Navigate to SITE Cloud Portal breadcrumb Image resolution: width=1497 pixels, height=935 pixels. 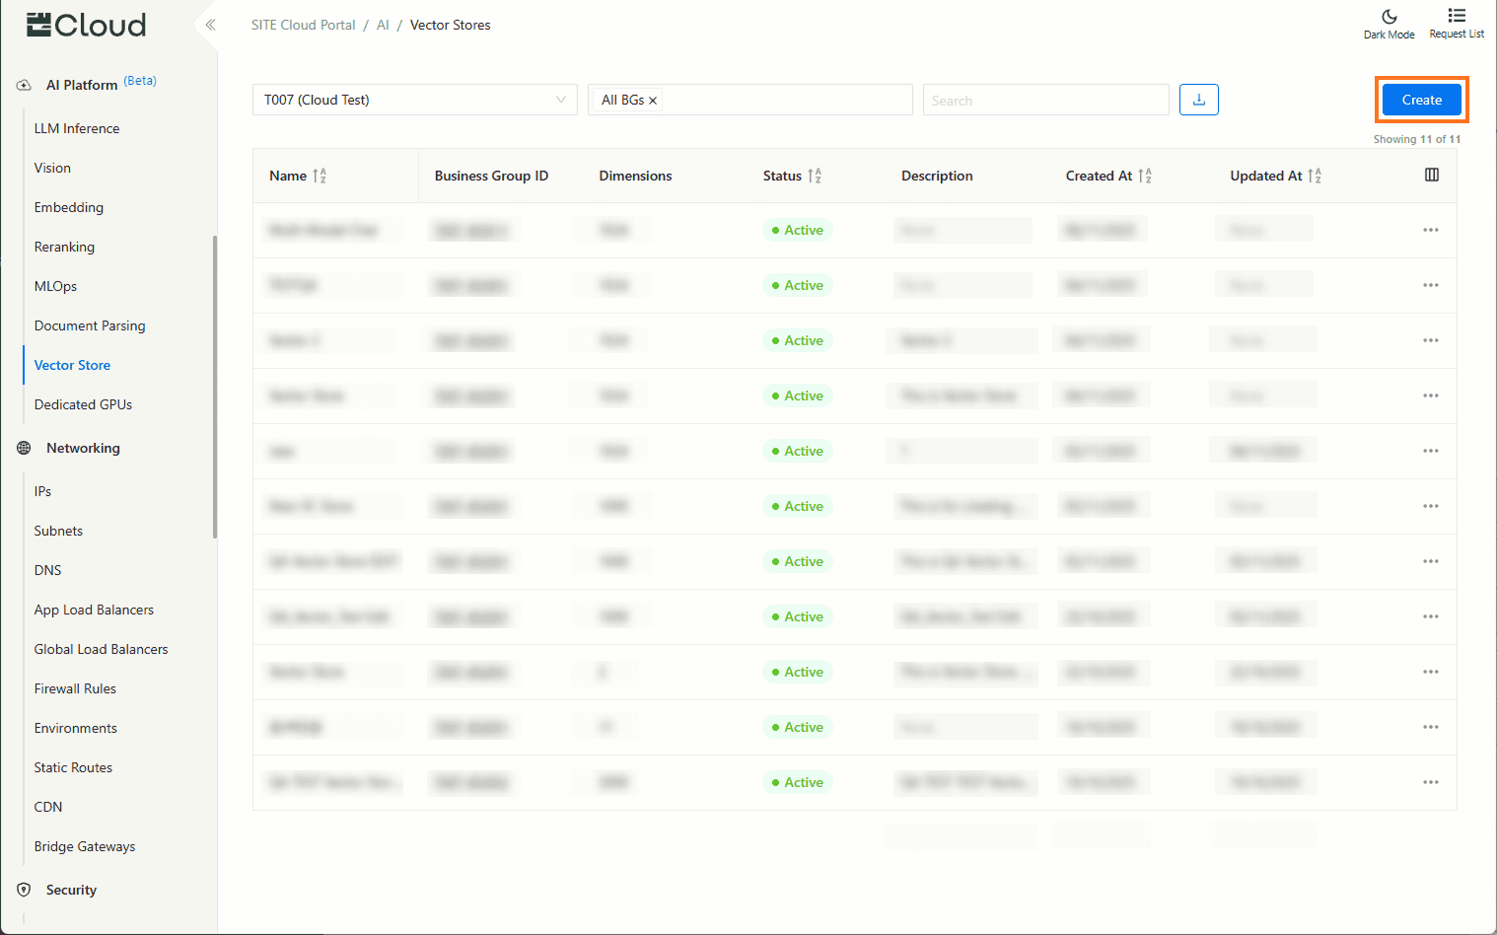tap(303, 25)
